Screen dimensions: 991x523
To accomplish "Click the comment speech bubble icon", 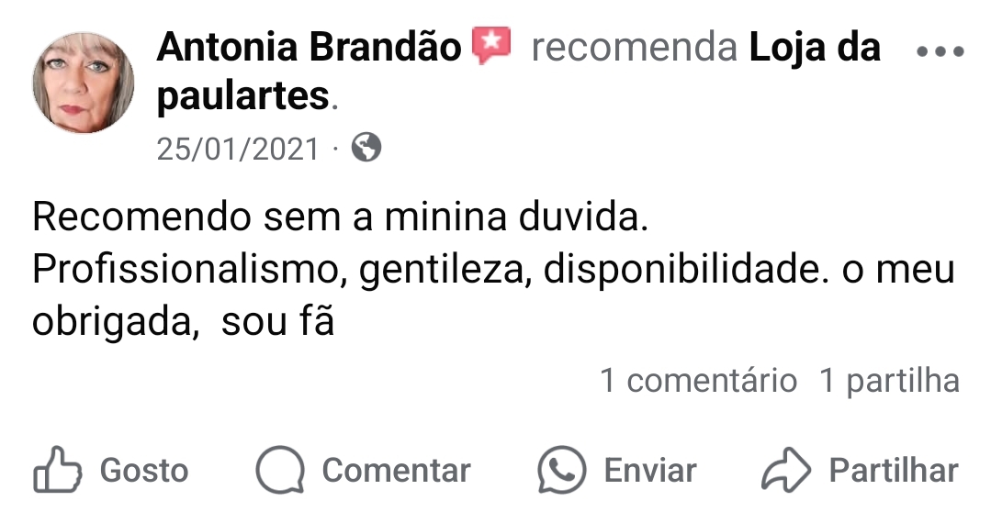I will coord(279,471).
